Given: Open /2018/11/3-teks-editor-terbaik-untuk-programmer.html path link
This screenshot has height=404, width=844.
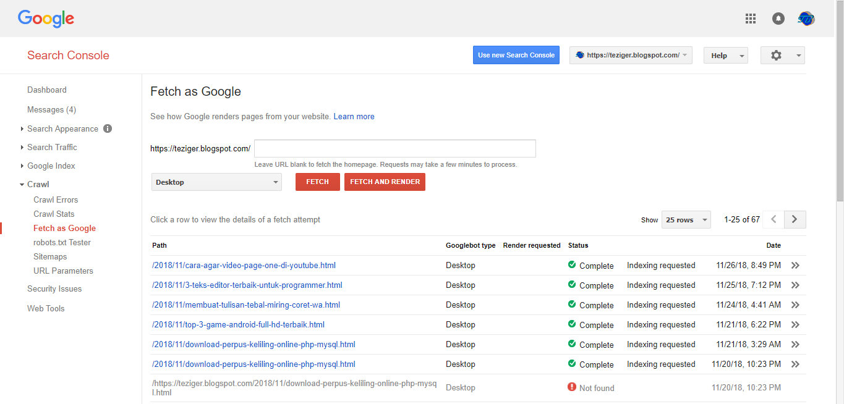Looking at the screenshot, I should (x=247, y=285).
